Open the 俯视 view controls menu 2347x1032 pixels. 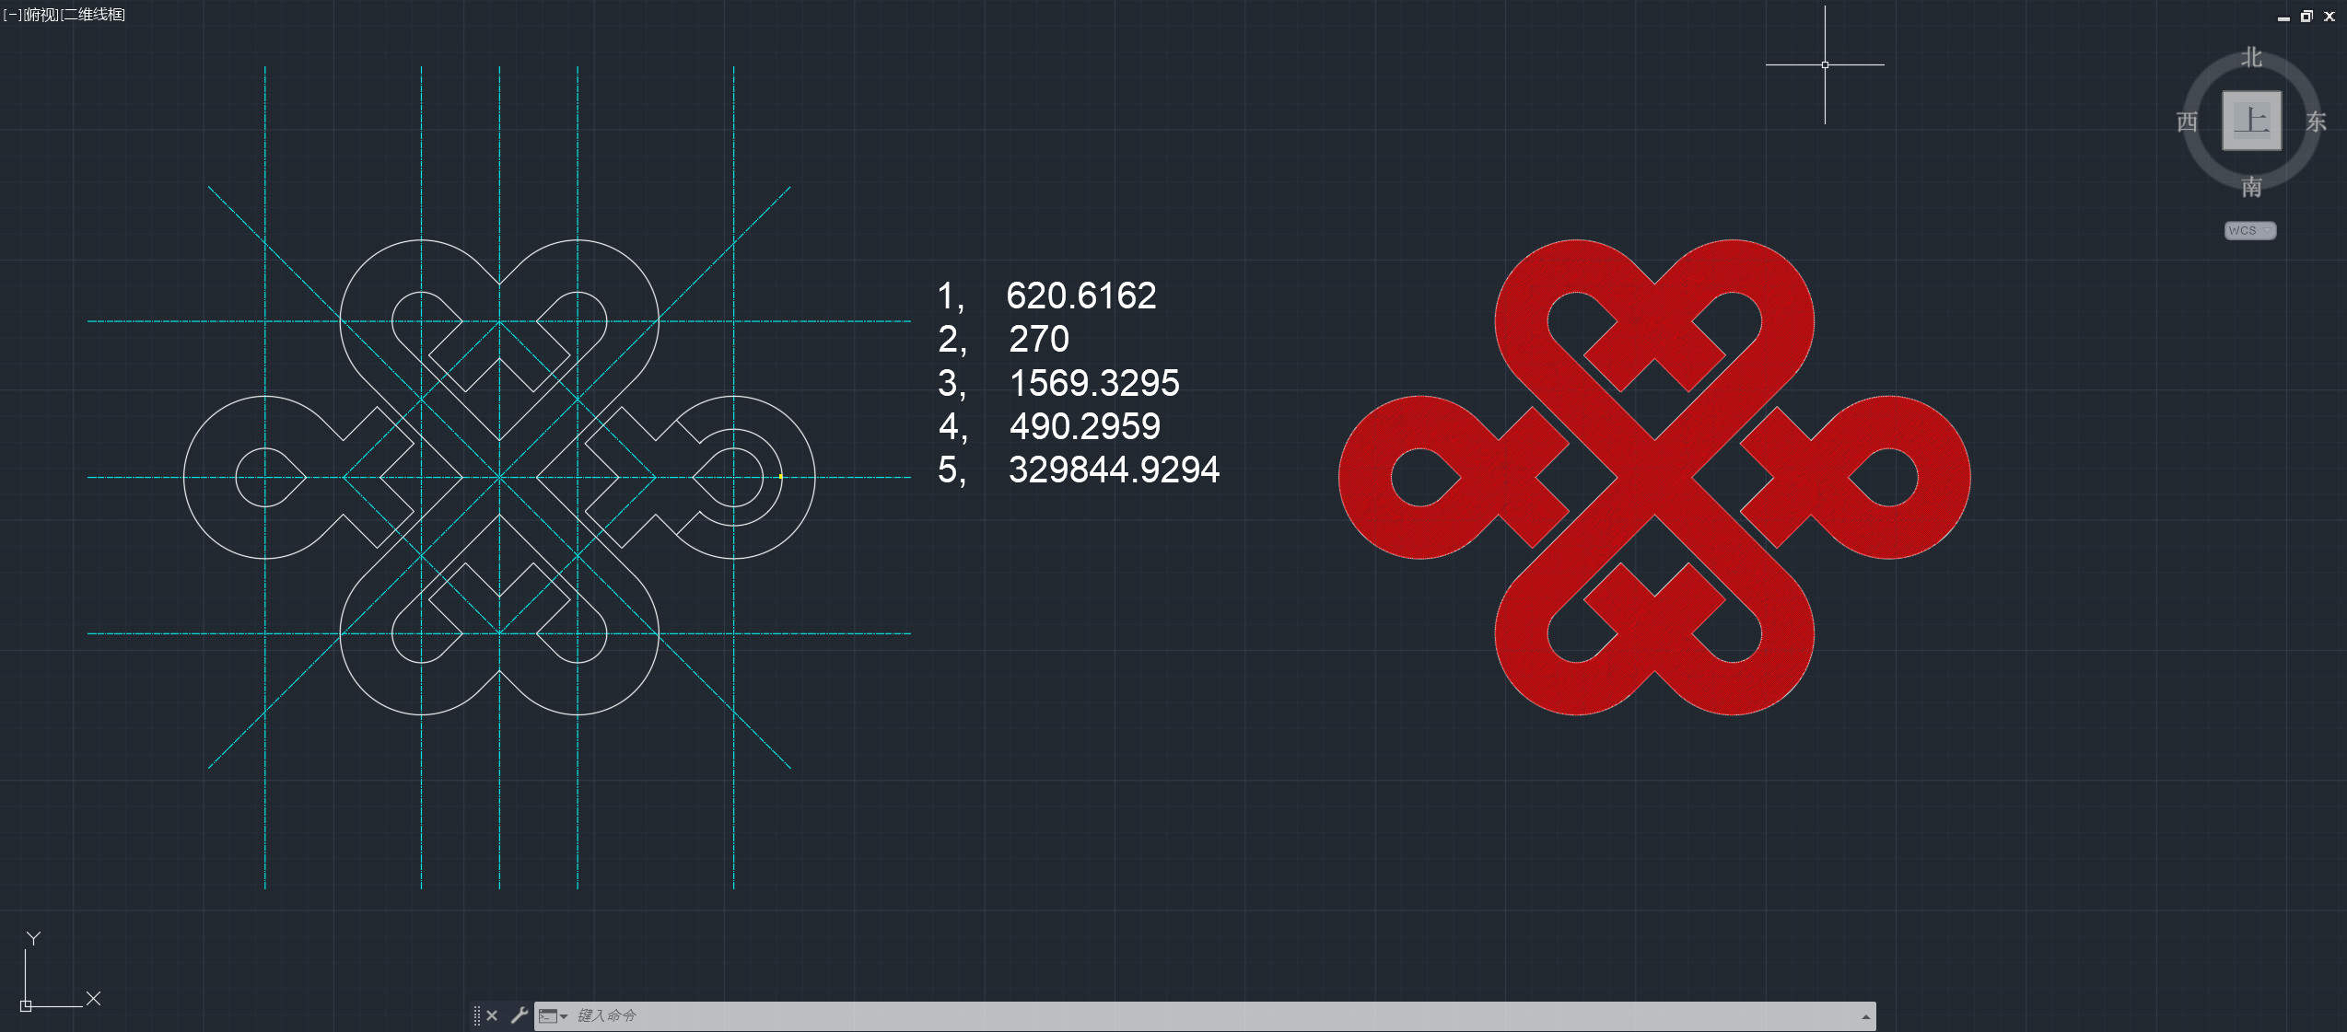41,15
